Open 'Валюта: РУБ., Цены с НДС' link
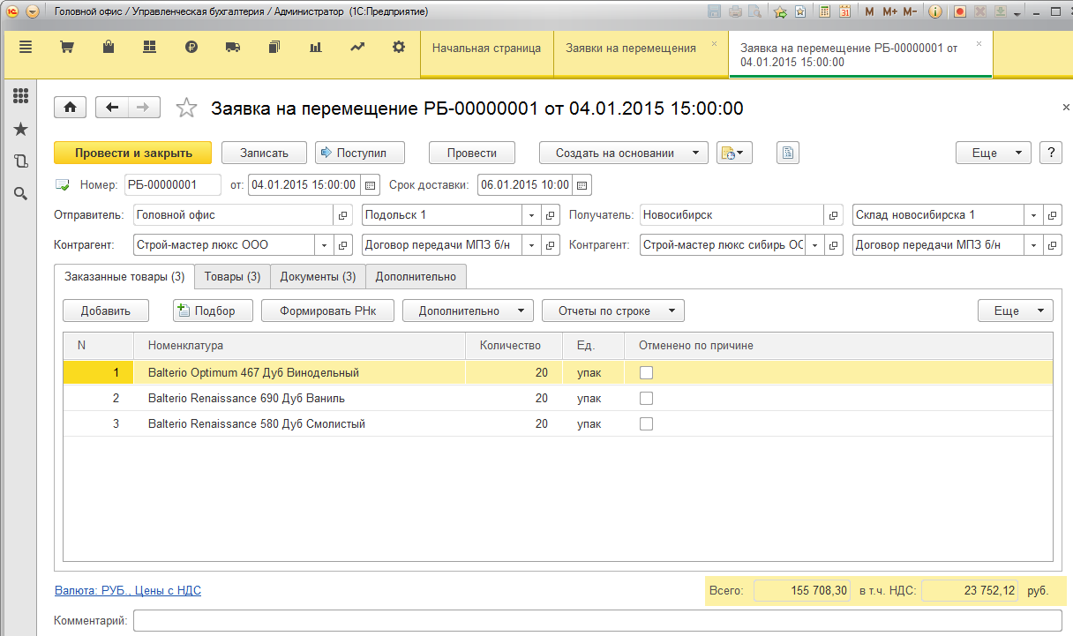This screenshot has width=1073, height=636. pyautogui.click(x=128, y=590)
